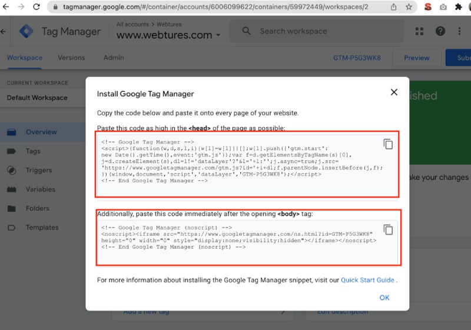Open the browser extensions puzzle icon
Viewport: 471px width, 330px height.
click(459, 7)
